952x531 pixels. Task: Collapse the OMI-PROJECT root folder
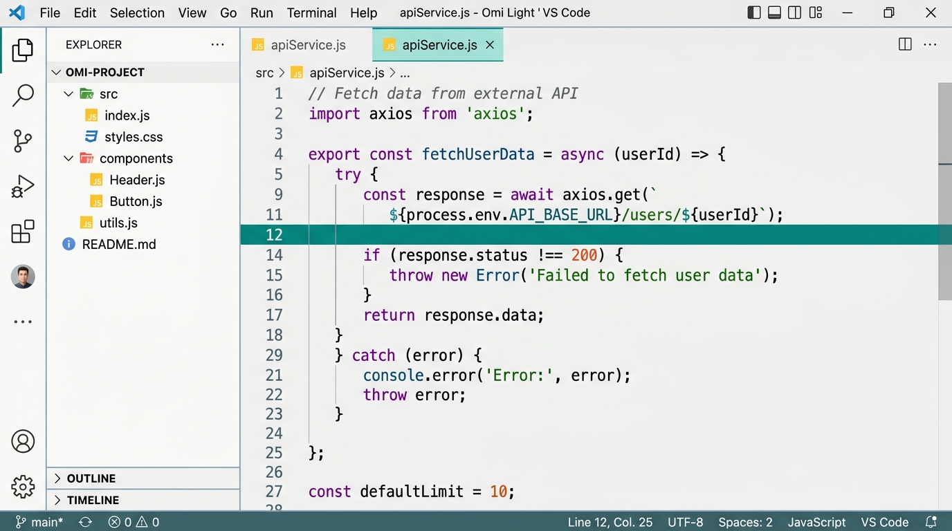click(143, 72)
